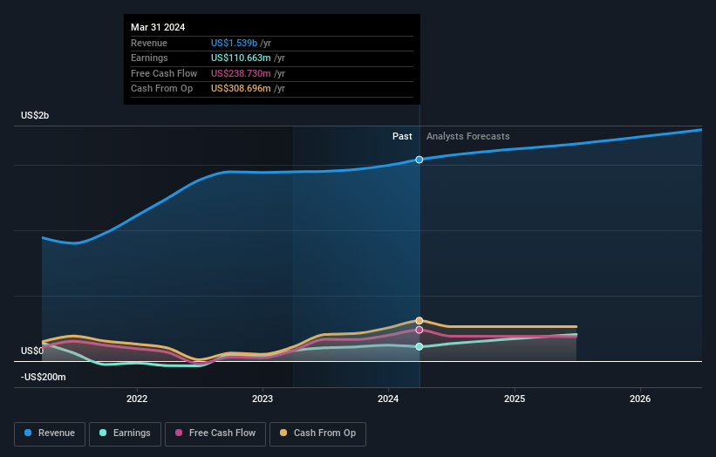
Task: Toggle the Revenue legend button
Action: [50, 433]
